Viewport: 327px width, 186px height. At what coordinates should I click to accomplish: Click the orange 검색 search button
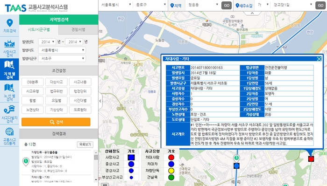pos(56,122)
